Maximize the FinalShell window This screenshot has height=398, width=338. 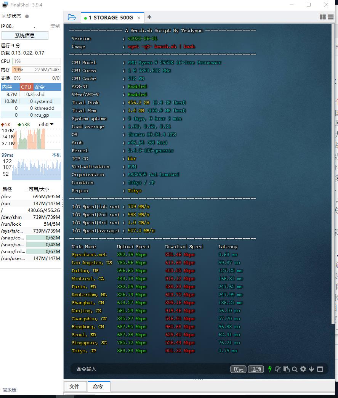coord(309,5)
